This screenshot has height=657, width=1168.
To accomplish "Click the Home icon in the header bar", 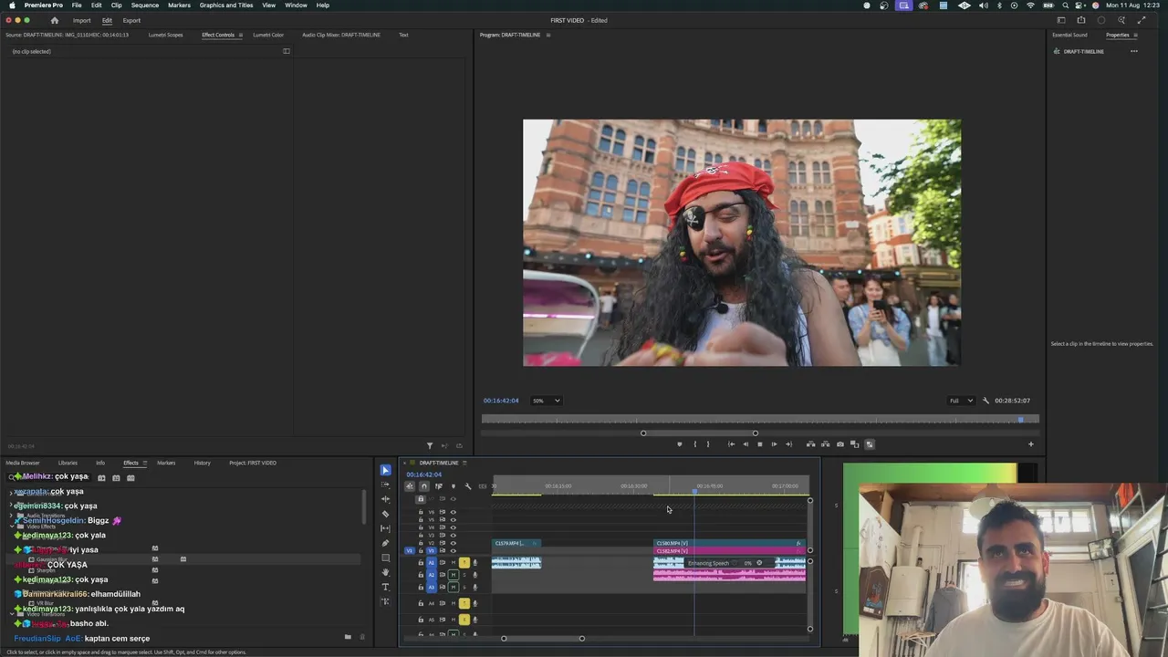I will [54, 20].
